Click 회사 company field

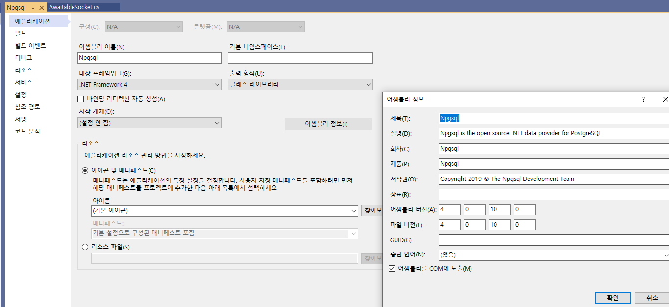[554, 149]
